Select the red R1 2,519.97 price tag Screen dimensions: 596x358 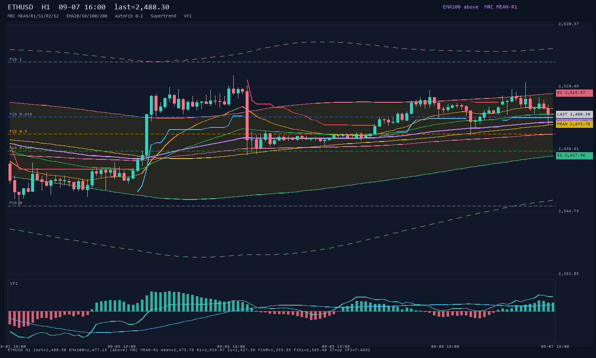click(574, 92)
